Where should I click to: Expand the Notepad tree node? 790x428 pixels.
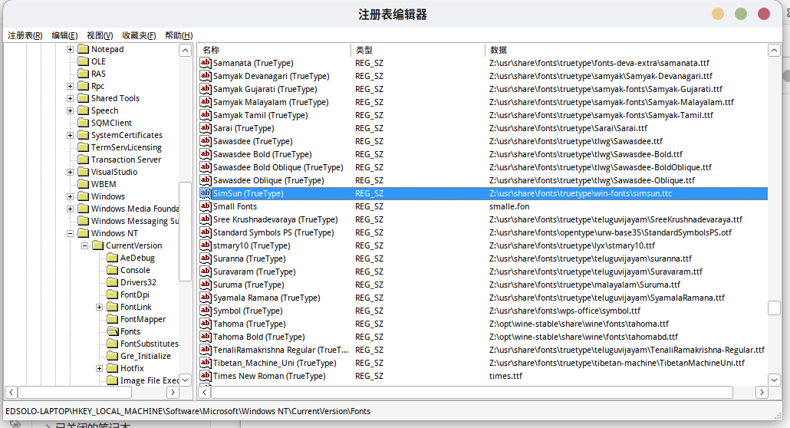click(70, 49)
